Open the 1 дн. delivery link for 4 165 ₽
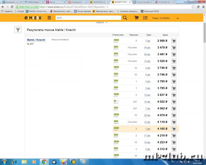 coord(148,129)
